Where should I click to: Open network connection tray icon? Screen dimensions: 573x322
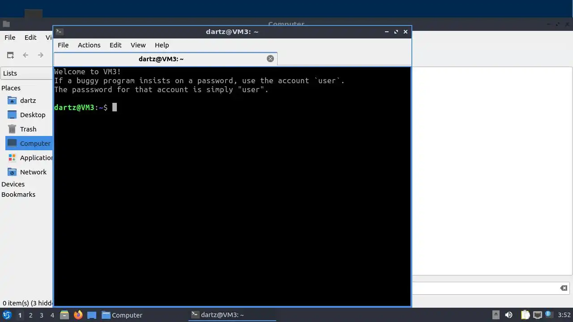click(537, 315)
